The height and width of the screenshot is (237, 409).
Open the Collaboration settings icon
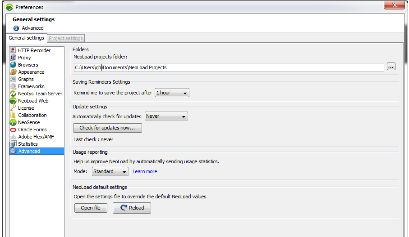(x=14, y=115)
